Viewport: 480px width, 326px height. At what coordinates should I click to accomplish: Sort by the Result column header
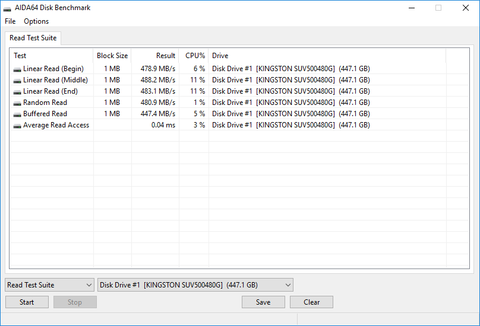point(155,56)
